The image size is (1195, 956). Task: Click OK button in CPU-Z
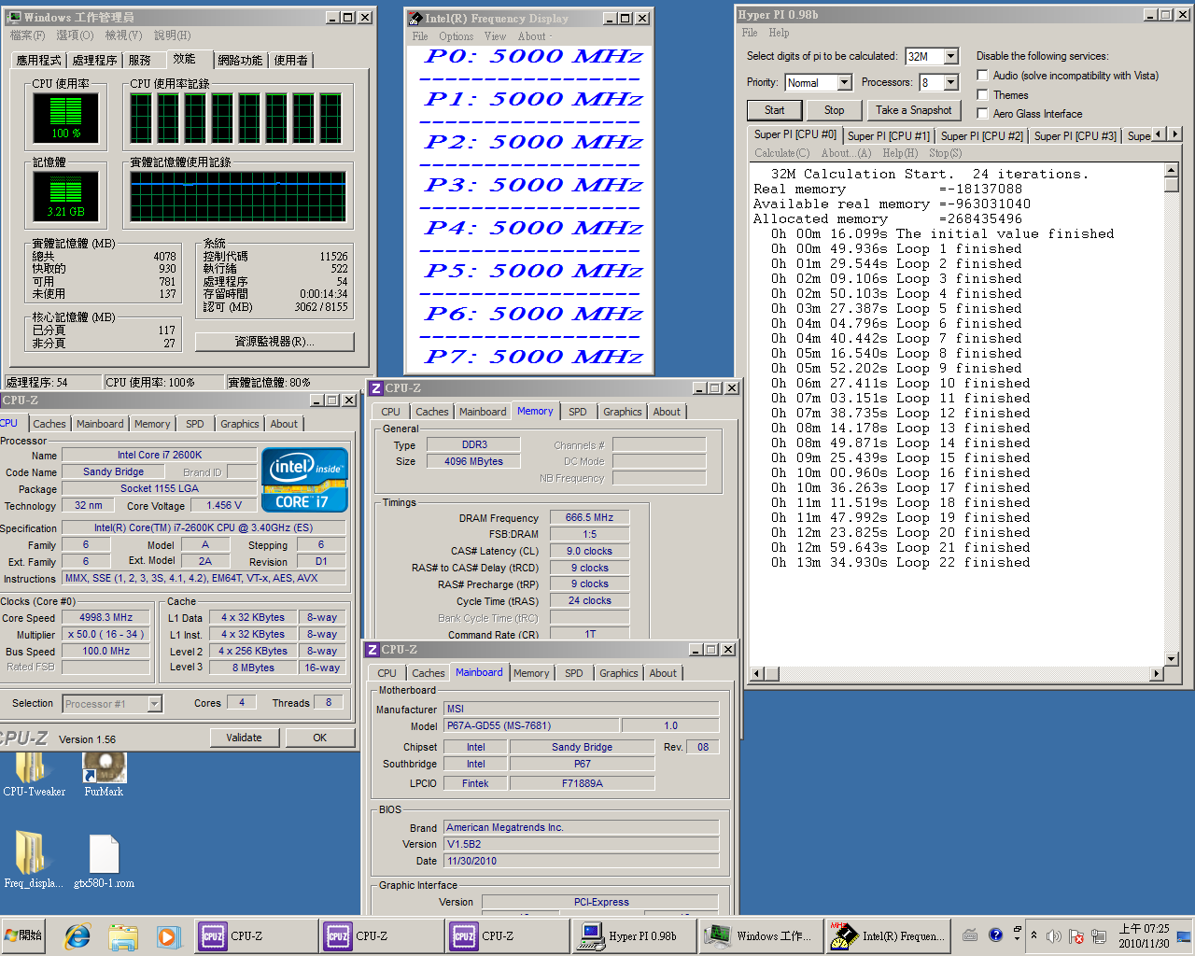320,738
